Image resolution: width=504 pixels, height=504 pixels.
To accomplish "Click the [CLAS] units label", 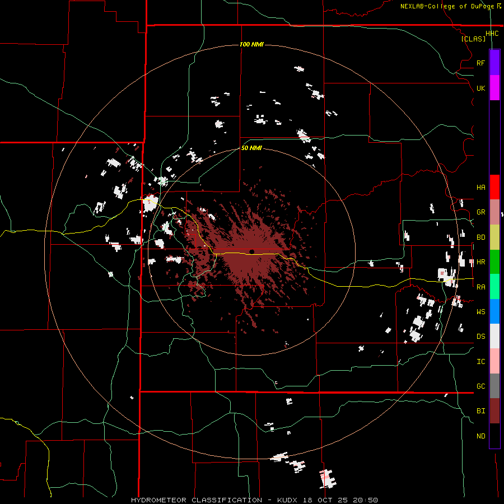I will click(x=473, y=39).
